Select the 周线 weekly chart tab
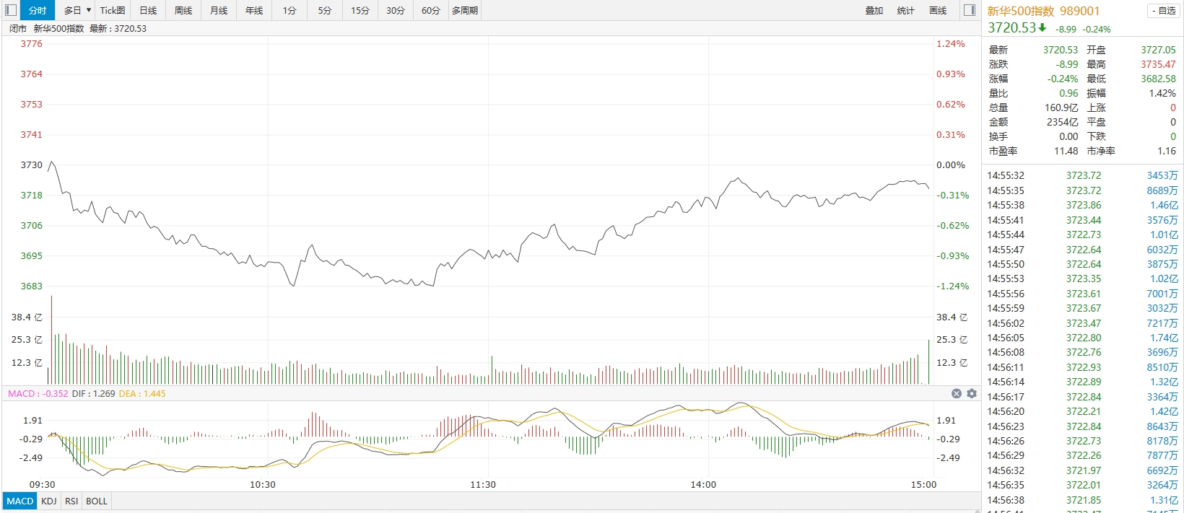The height and width of the screenshot is (513, 1184). [183, 10]
